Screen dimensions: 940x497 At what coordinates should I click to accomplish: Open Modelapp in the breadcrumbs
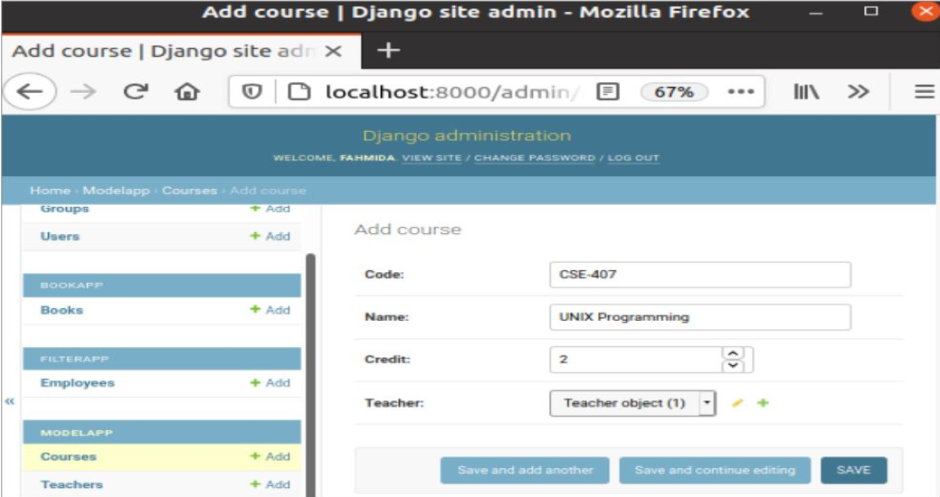tap(117, 191)
